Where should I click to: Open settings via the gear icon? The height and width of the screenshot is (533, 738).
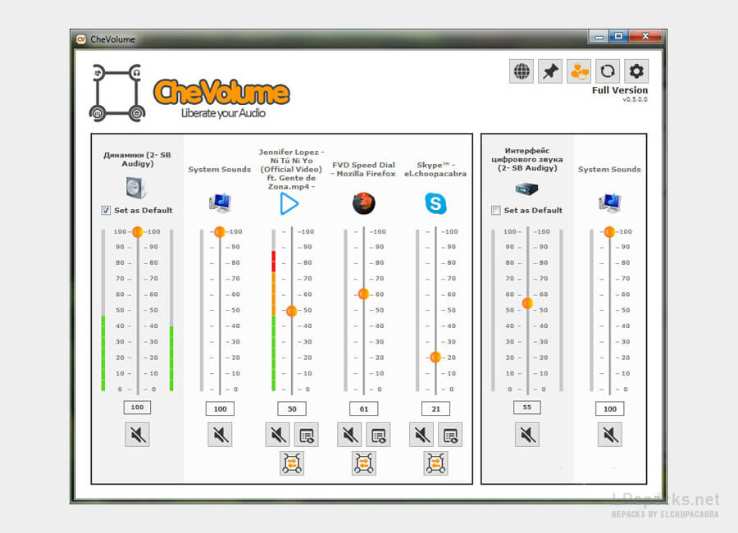(x=636, y=71)
